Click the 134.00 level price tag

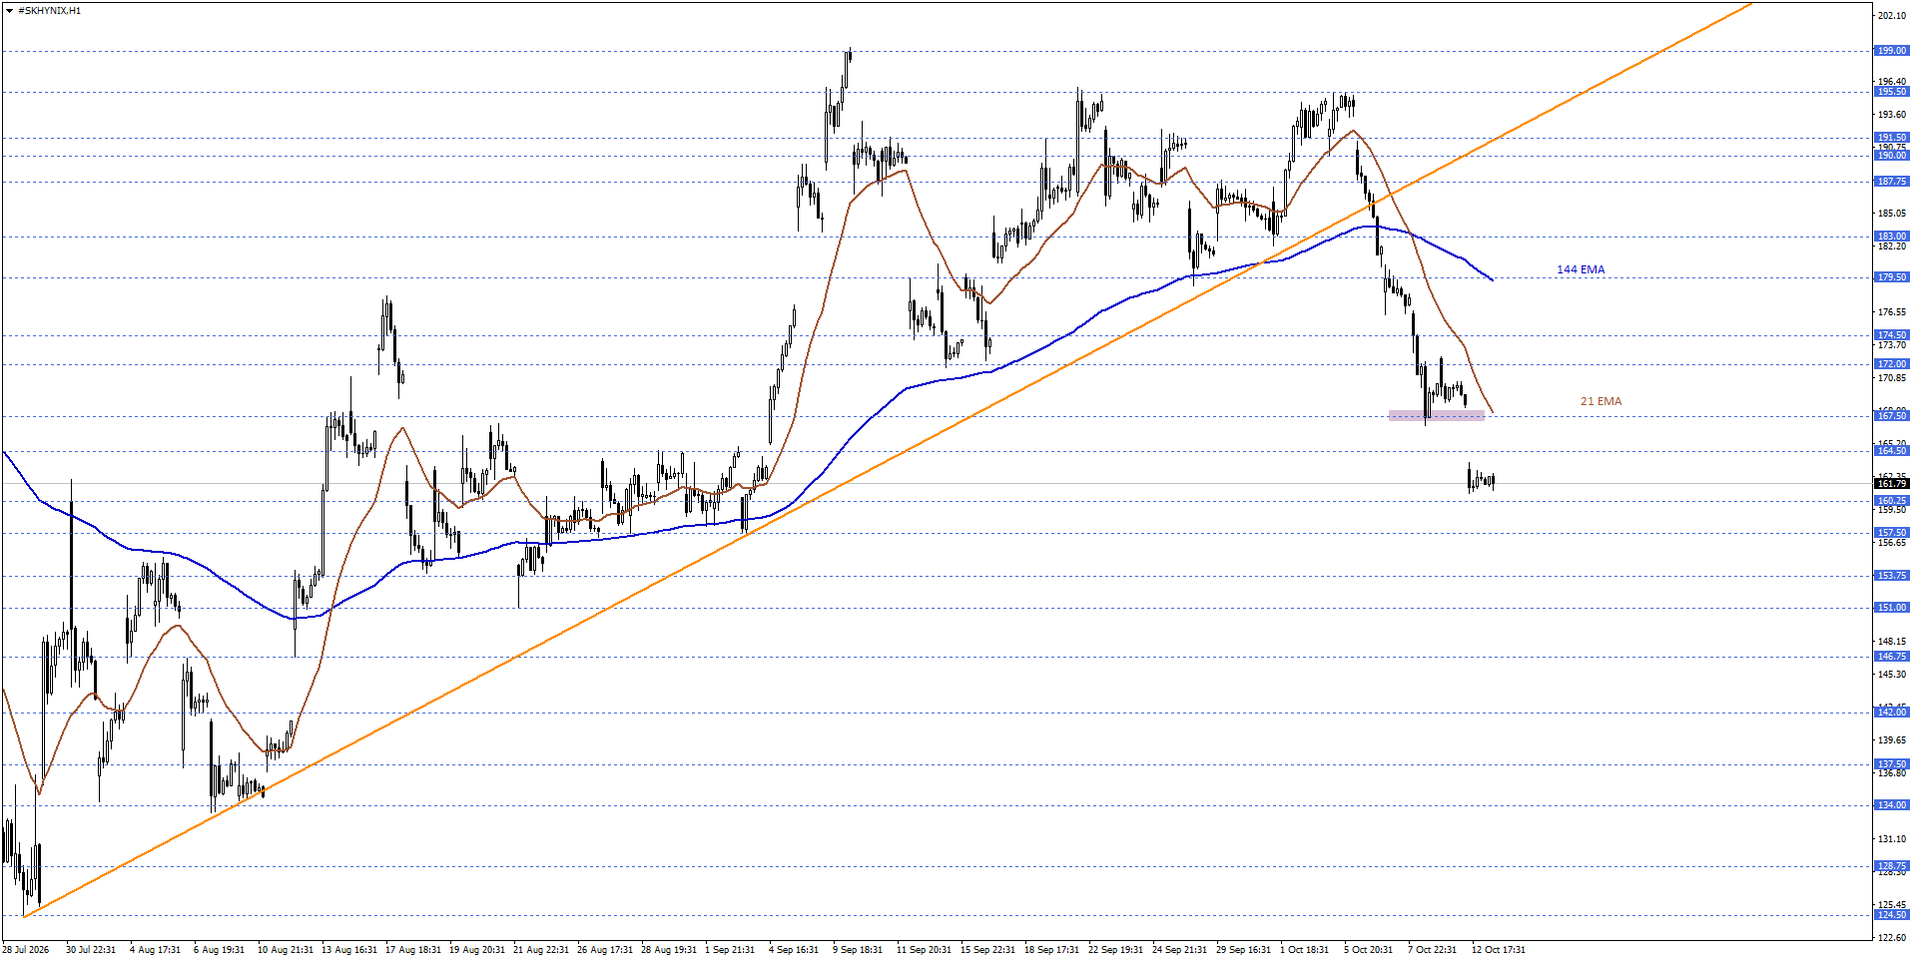click(1892, 805)
